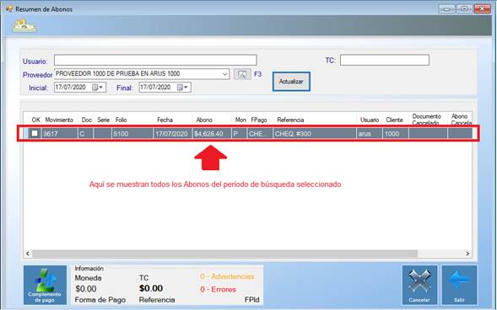The height and width of the screenshot is (310, 497).
Task: Click the toolbar icon below the title
Action: tap(24, 26)
